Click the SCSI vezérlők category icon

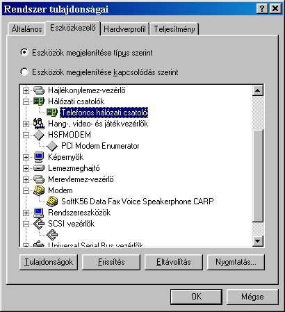click(x=39, y=224)
